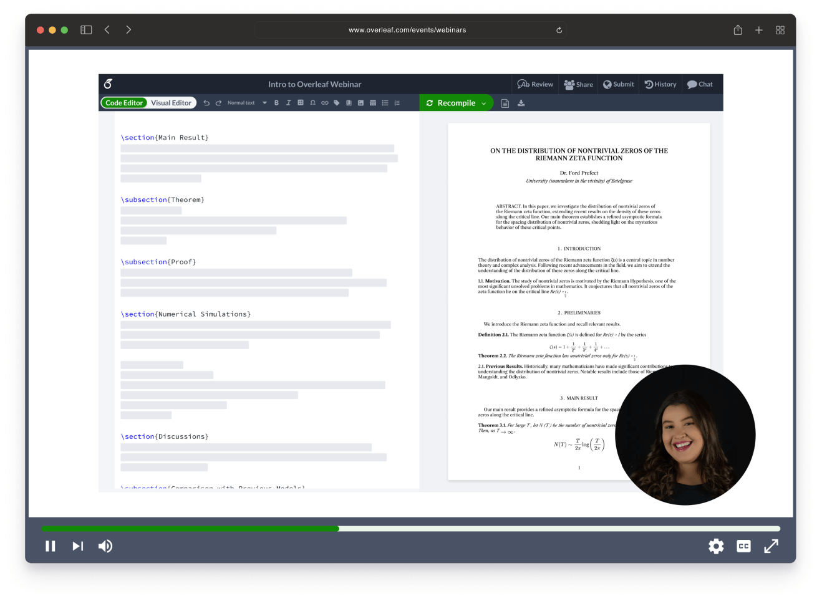Open the Chat panel
Image resolution: width=822 pixels, height=601 pixels.
(x=701, y=84)
